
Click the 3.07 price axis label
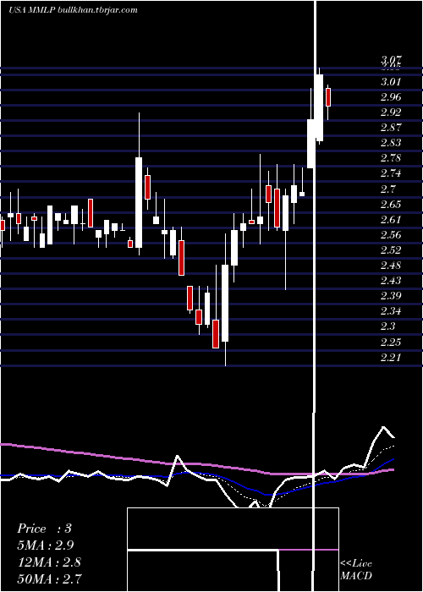[391, 59]
